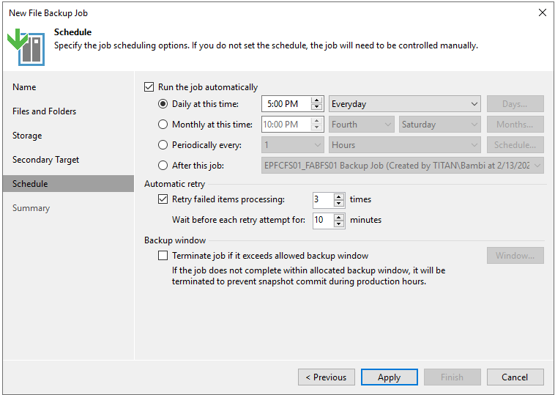Click the Cancel button
This screenshot has height=395, width=555.
(x=515, y=377)
